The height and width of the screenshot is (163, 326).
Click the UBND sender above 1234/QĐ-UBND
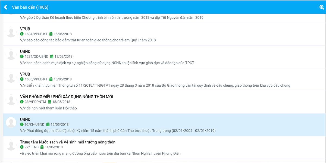pos(25,52)
